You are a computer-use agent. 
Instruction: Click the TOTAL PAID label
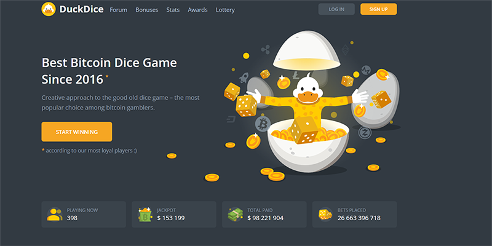pos(260,210)
